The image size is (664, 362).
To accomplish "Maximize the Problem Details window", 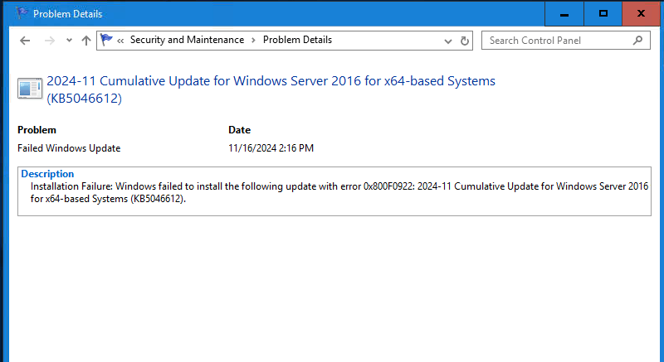I will point(603,13).
